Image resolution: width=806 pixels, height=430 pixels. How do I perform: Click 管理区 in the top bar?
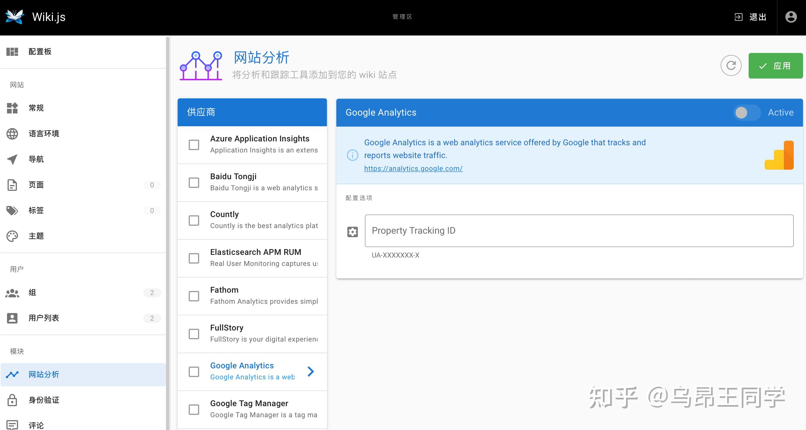click(402, 17)
